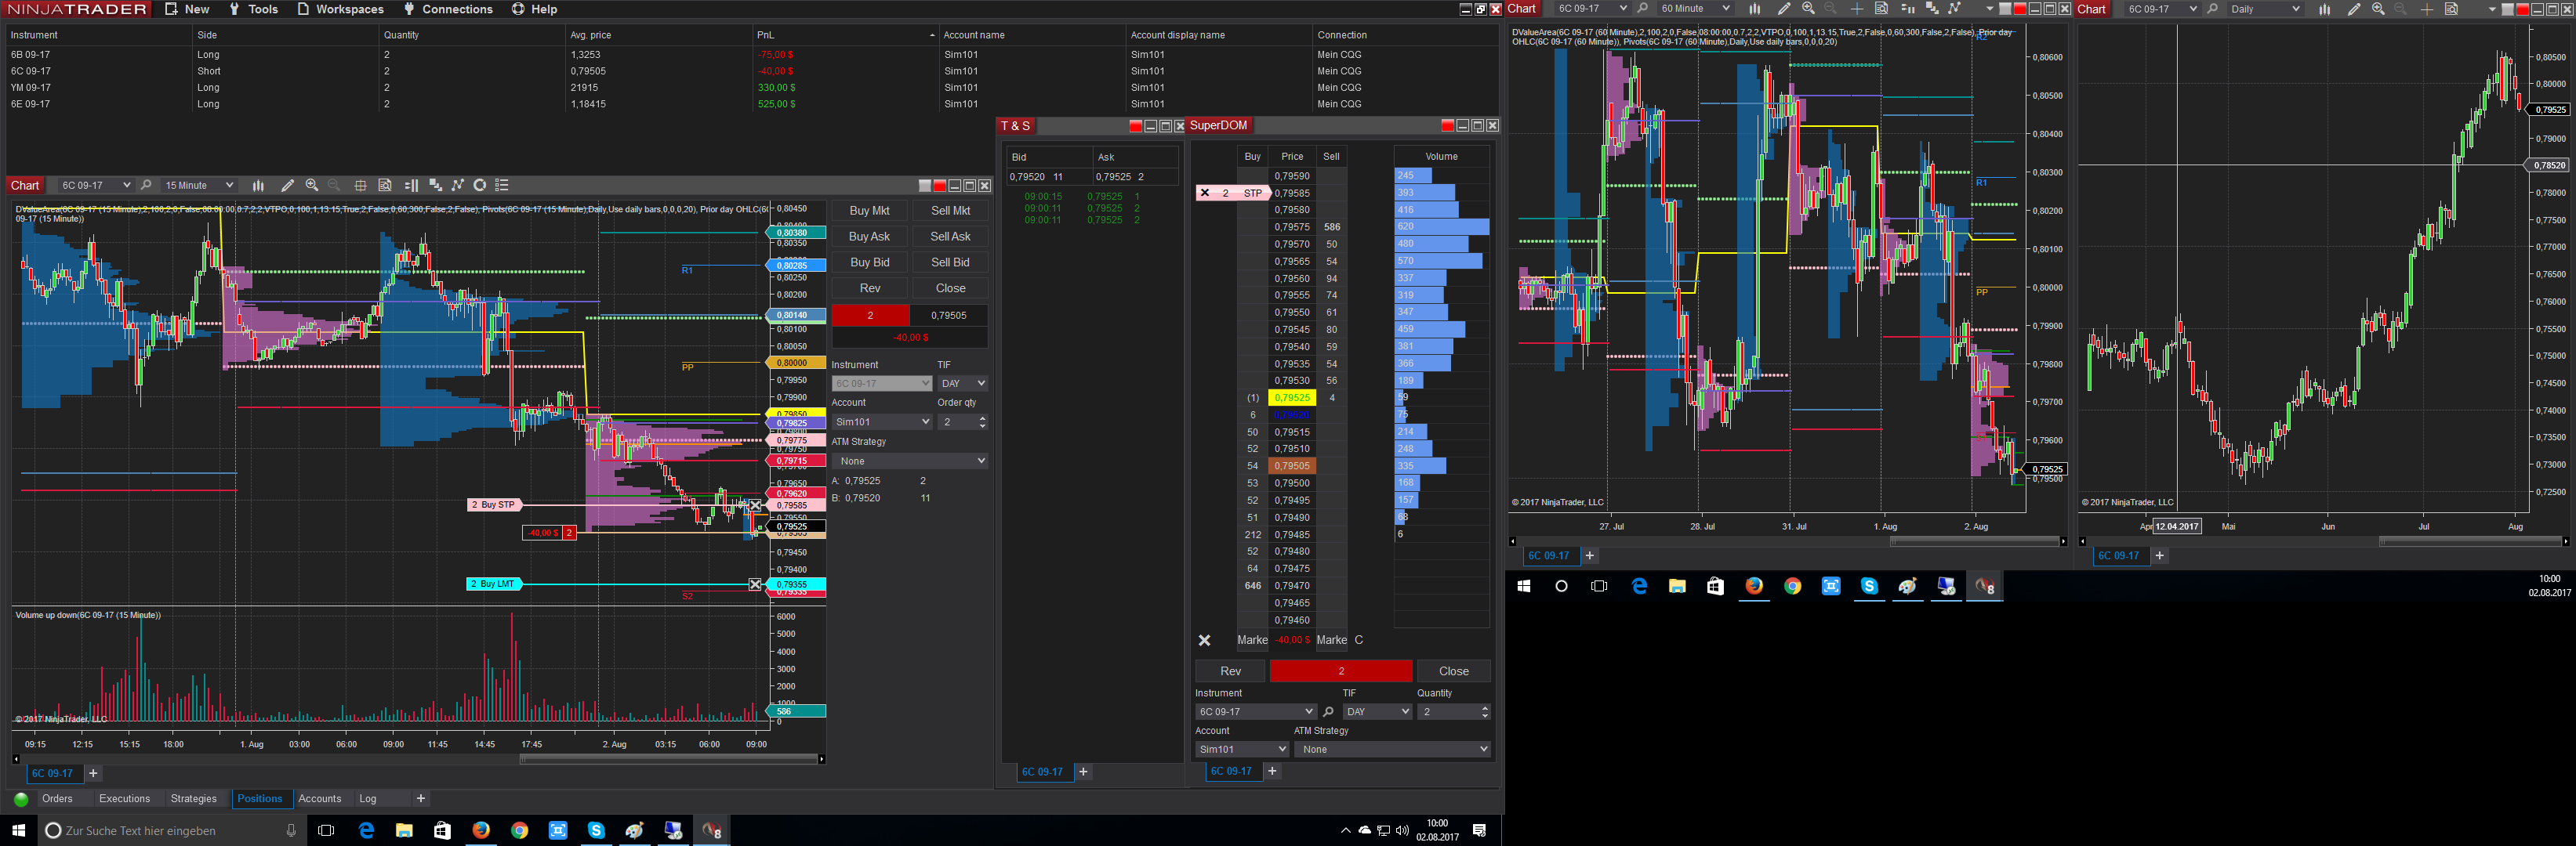Cancel the STP order row in SuperDOM
2576x846 pixels.
[x=1204, y=193]
